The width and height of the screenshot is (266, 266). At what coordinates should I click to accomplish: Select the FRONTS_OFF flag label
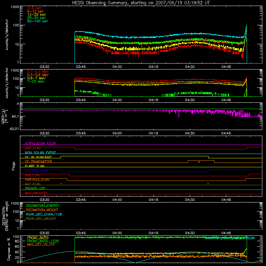pos(35,189)
